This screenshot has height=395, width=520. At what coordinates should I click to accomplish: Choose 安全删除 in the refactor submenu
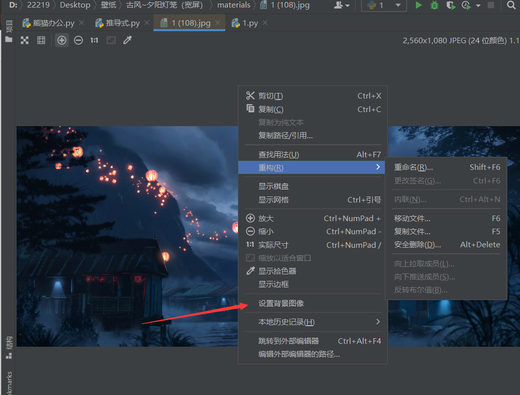[446, 245]
